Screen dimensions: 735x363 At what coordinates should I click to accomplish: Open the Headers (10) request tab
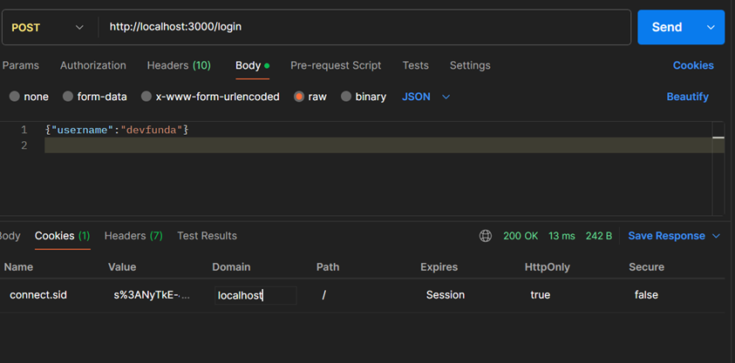(179, 65)
